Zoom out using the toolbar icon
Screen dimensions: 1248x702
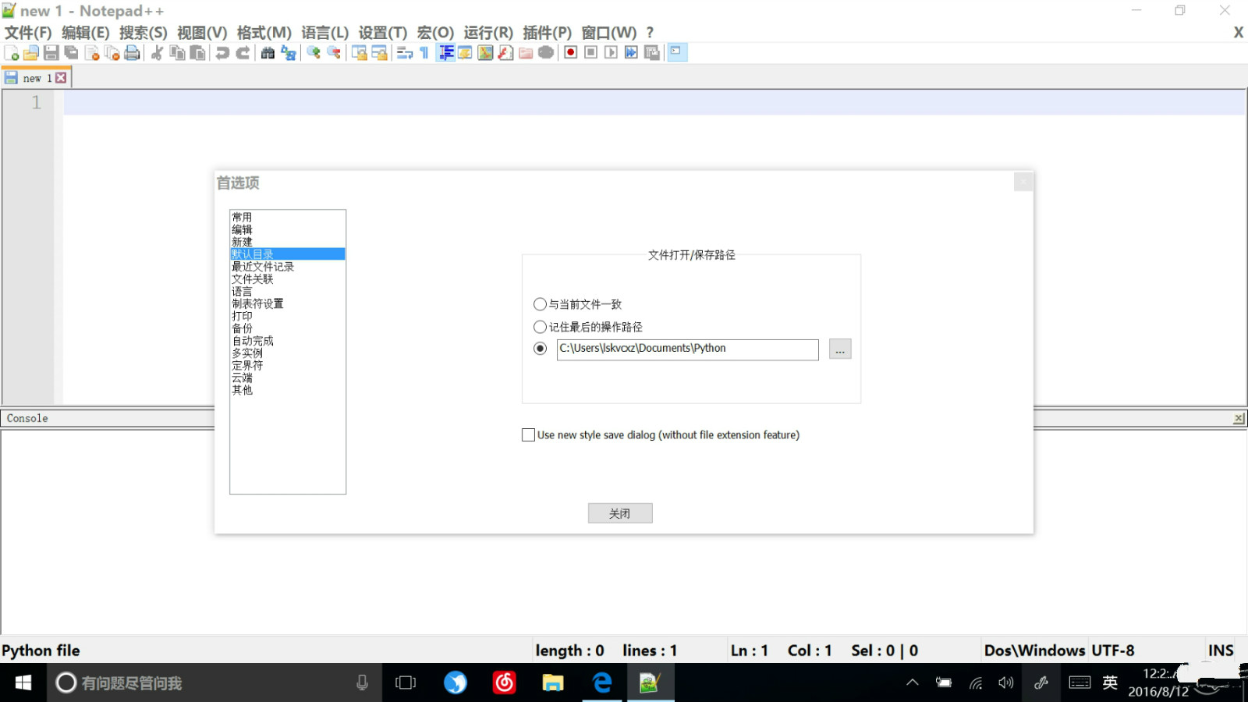(x=334, y=52)
